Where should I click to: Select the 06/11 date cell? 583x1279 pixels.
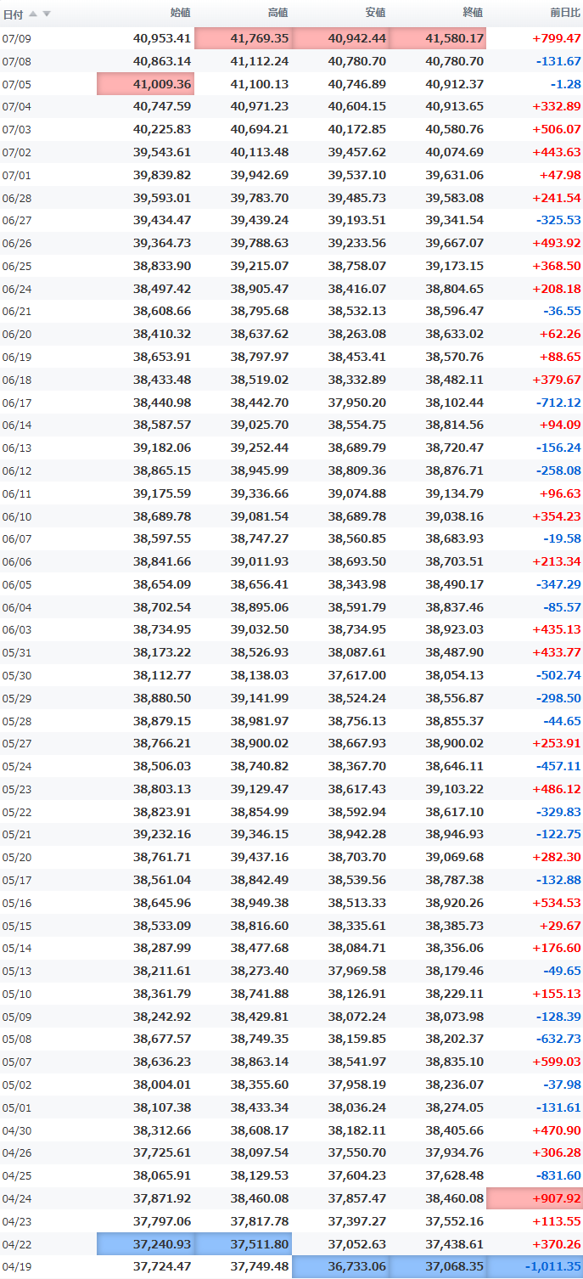point(17,493)
